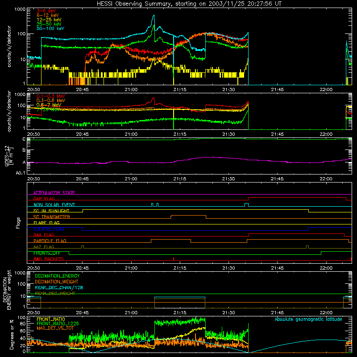Screen dimensions: 357x357
Task: Select the REAR_DEC_CHAN/128 legend label
Action: (x=59, y=288)
